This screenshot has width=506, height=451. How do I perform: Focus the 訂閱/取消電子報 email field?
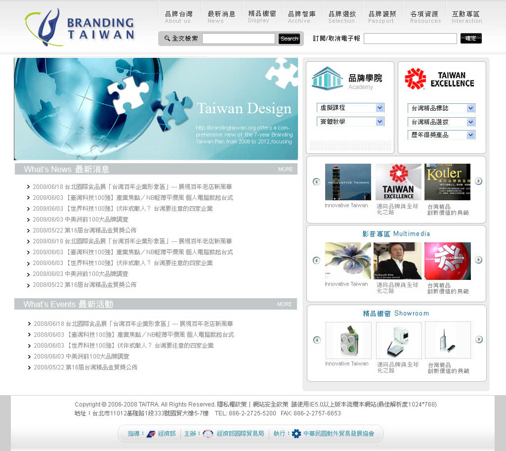coord(410,39)
